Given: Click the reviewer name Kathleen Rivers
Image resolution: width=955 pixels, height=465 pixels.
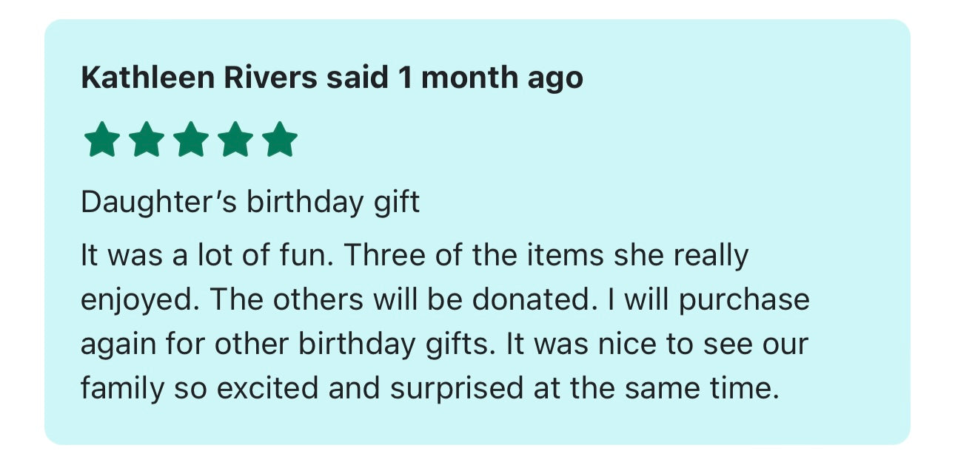Looking at the screenshot, I should tap(199, 78).
